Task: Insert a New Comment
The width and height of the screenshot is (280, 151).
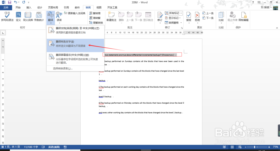Action: coord(111,17)
